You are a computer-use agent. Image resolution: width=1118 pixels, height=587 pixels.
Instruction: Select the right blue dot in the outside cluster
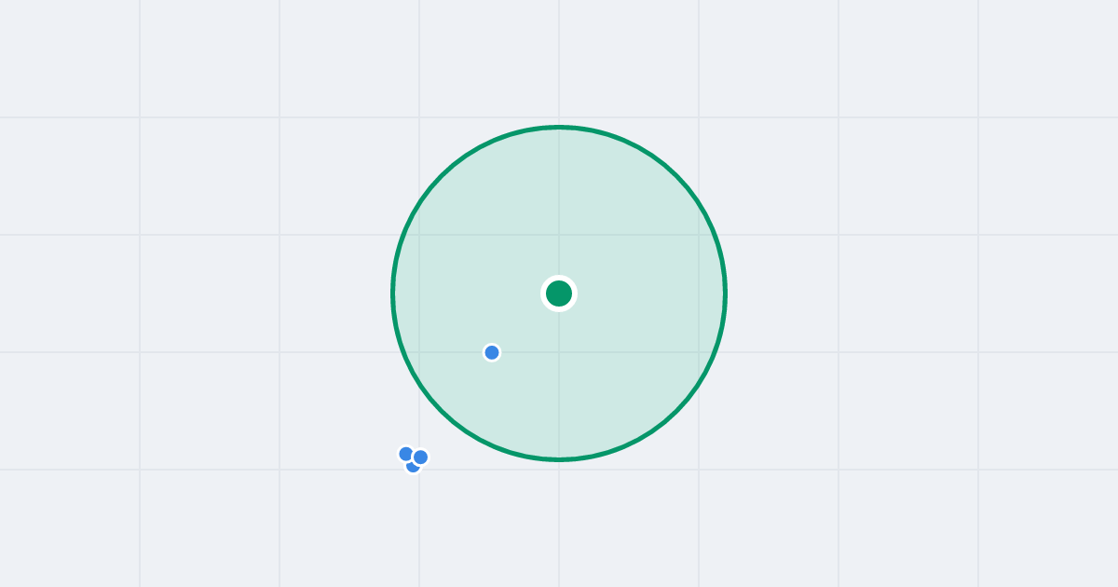(421, 457)
